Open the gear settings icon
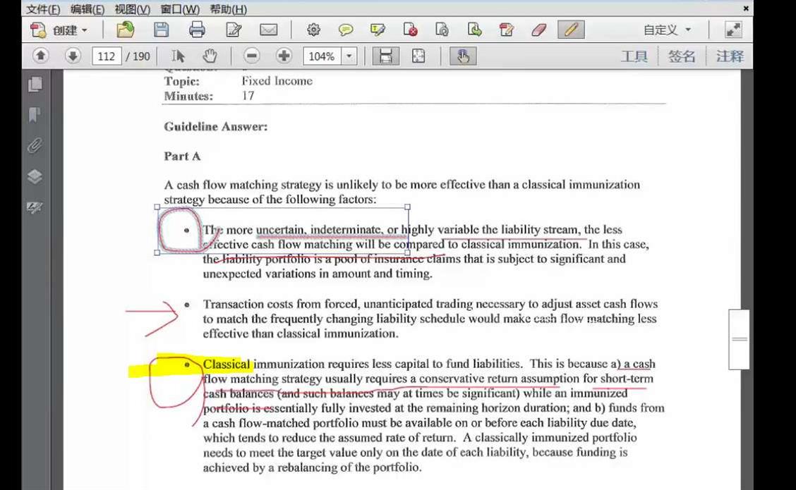This screenshot has height=490, width=796. click(x=313, y=30)
